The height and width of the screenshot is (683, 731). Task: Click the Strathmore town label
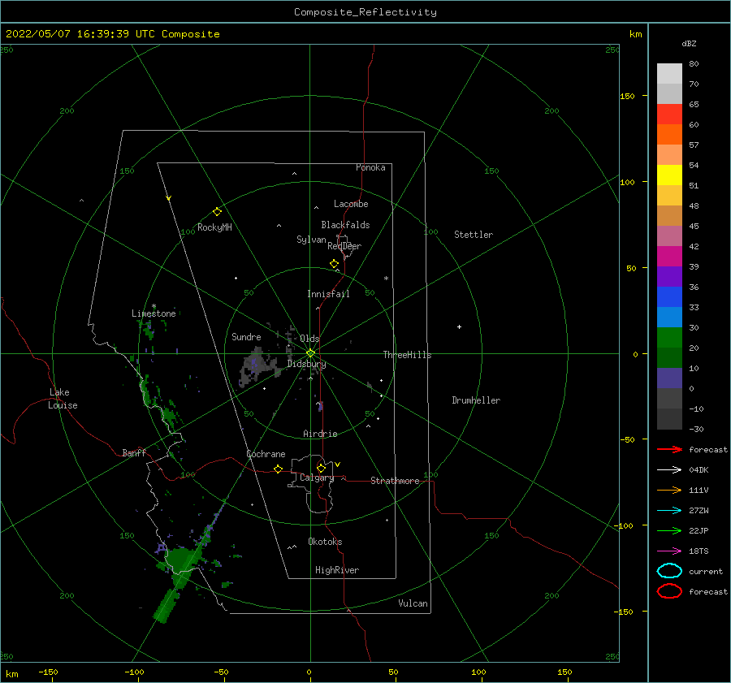[395, 481]
